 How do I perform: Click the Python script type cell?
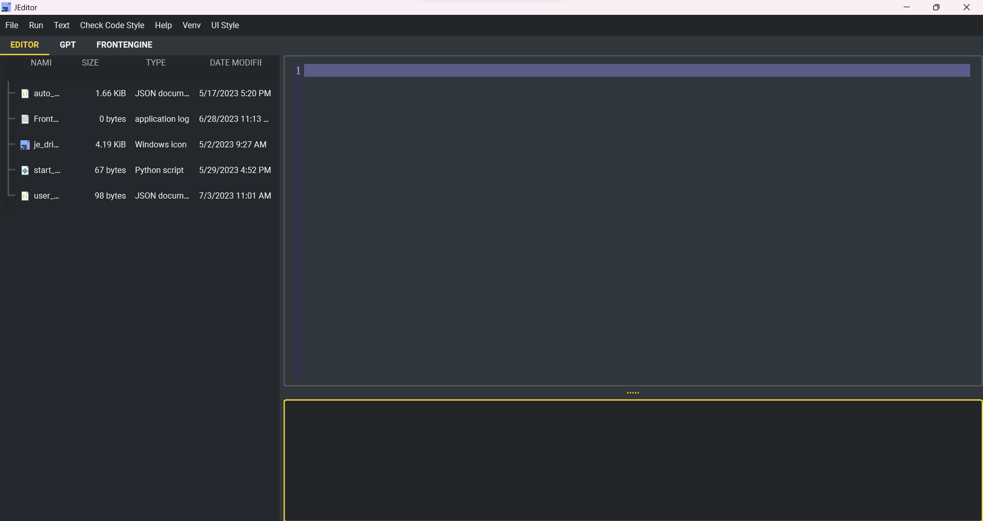click(159, 170)
